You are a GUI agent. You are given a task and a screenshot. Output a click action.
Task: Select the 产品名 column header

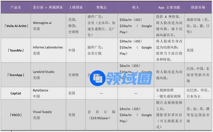(16, 7)
